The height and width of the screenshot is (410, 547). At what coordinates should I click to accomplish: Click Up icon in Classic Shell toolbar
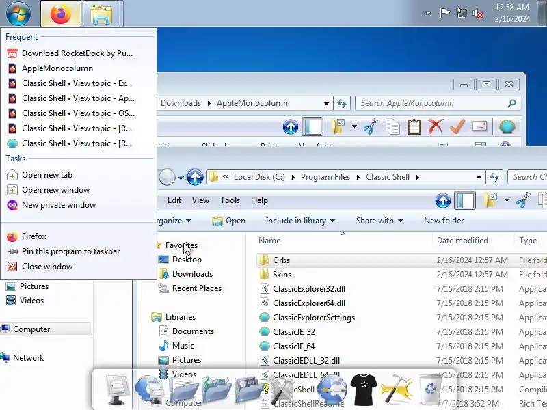point(443,201)
